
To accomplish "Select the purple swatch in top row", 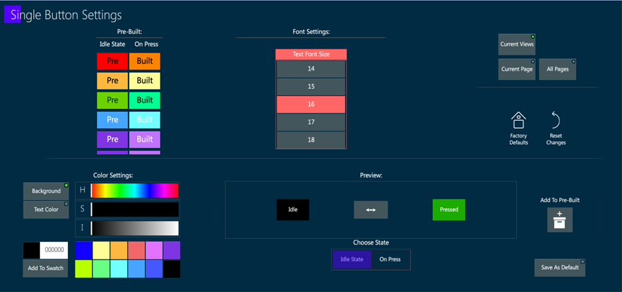I will pos(172,250).
